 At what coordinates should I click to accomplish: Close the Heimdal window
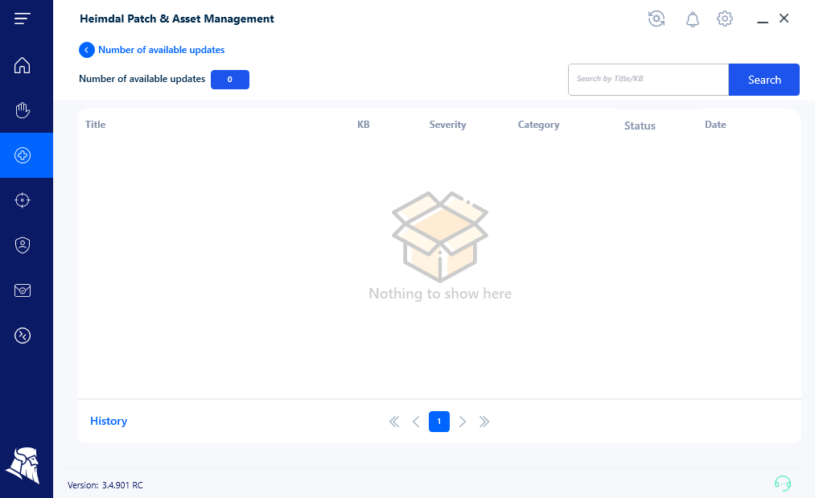coord(784,19)
